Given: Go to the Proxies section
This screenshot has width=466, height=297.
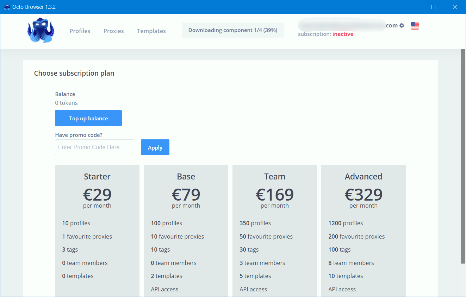Looking at the screenshot, I should click(113, 31).
